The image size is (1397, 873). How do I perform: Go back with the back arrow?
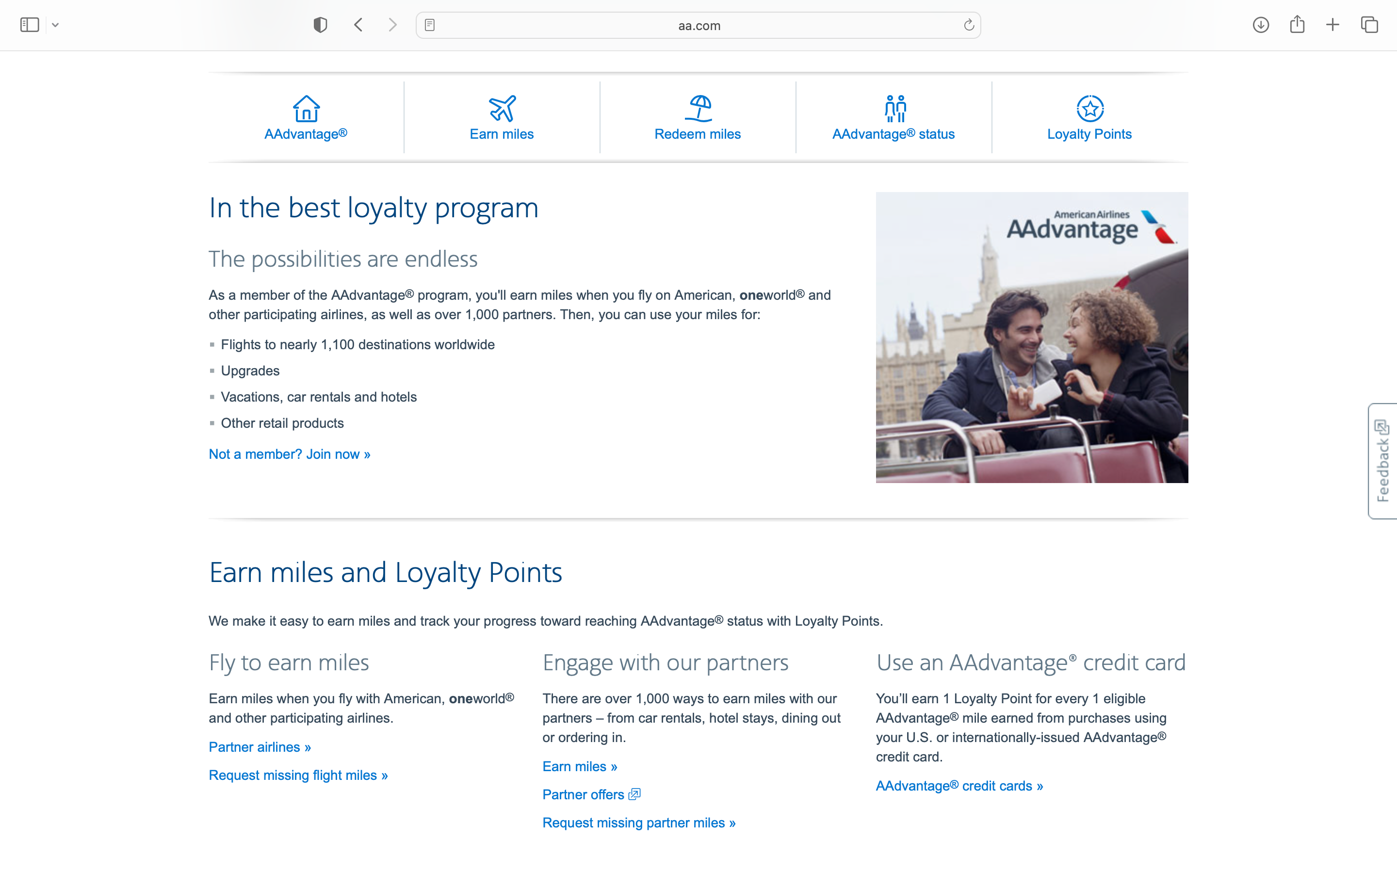tap(358, 25)
